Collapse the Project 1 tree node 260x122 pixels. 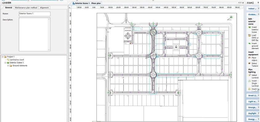point(3,57)
